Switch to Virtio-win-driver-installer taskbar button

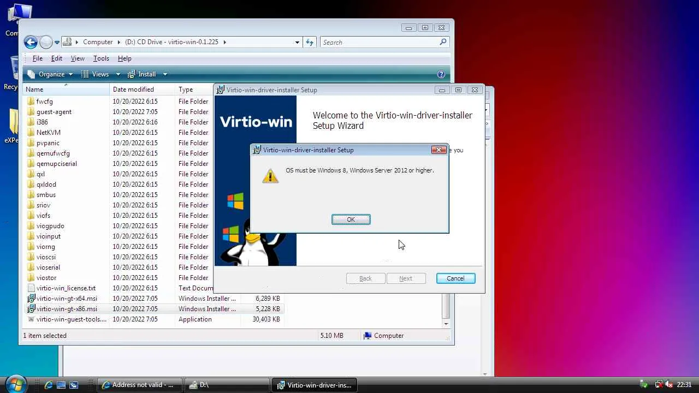pos(315,385)
